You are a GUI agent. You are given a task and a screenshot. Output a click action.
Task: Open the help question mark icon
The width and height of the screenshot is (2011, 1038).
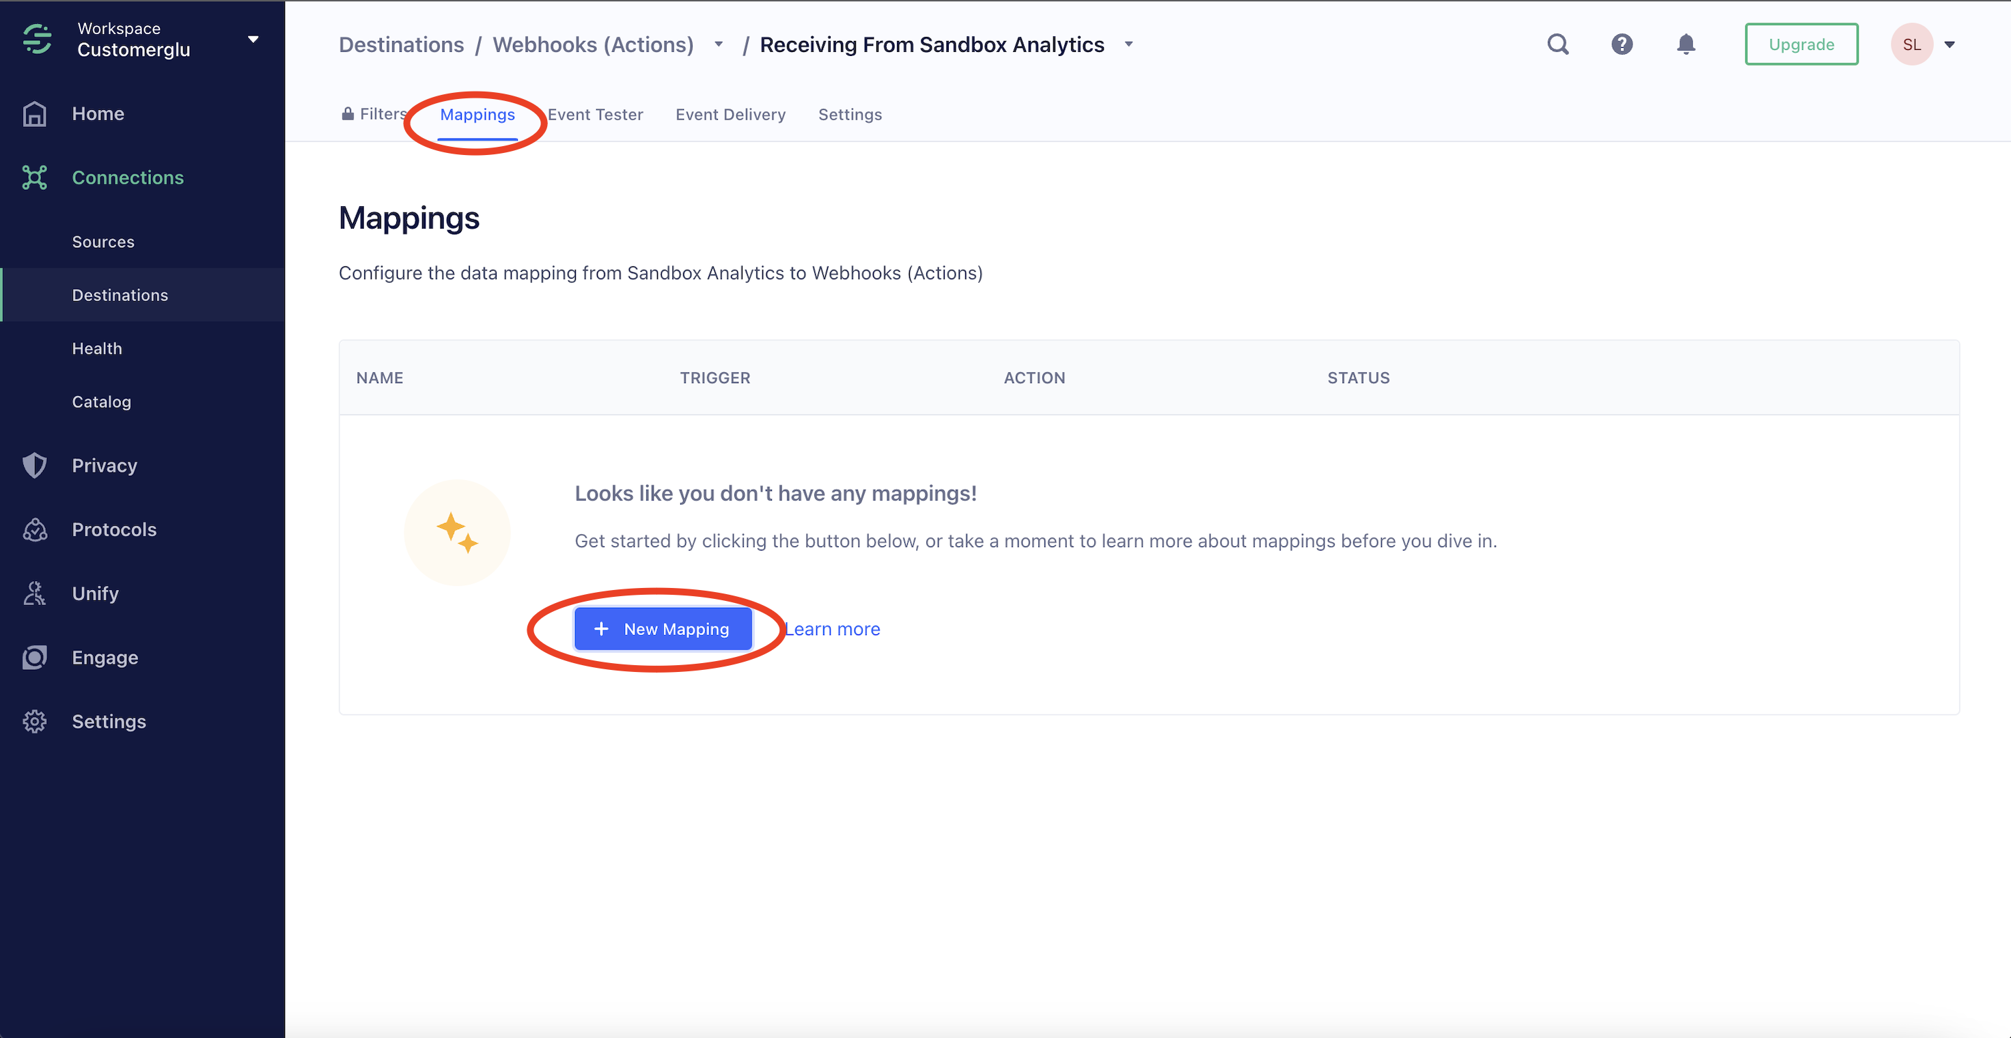click(1622, 44)
